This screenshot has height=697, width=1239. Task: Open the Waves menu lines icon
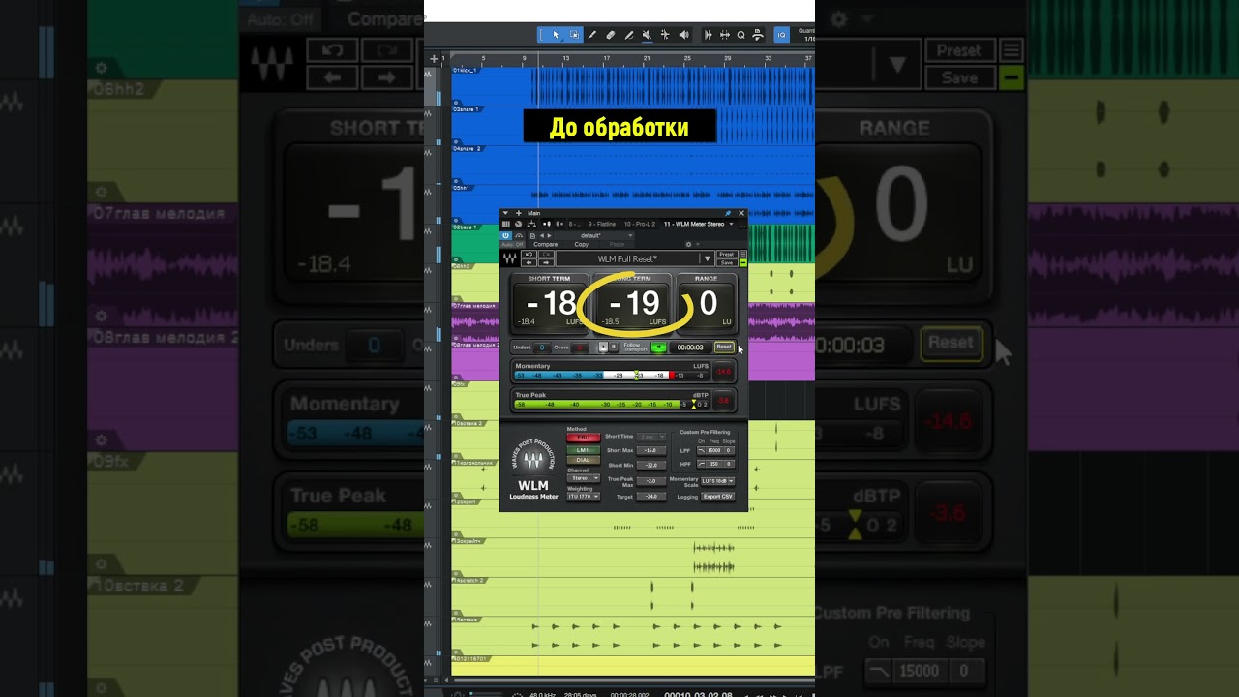[x=743, y=254]
